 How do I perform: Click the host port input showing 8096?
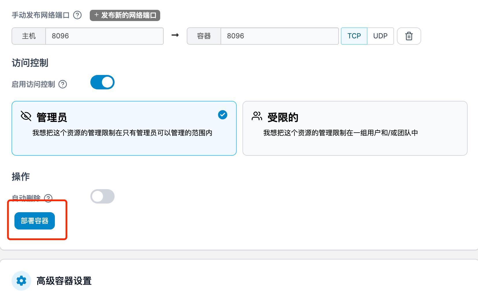[104, 36]
